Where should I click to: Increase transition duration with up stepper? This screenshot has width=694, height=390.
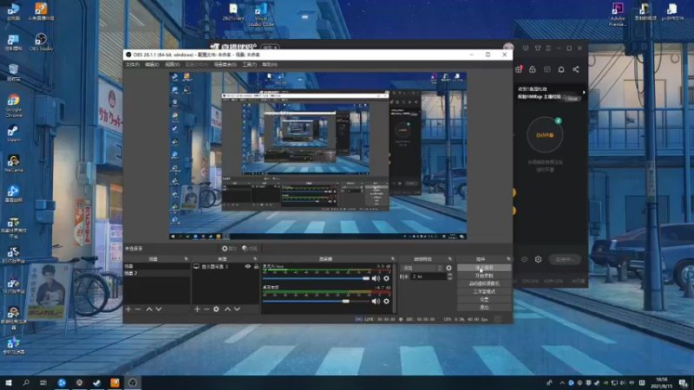click(450, 275)
